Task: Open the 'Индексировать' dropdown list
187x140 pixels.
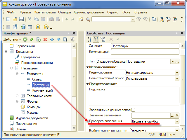Action: tap(177, 73)
